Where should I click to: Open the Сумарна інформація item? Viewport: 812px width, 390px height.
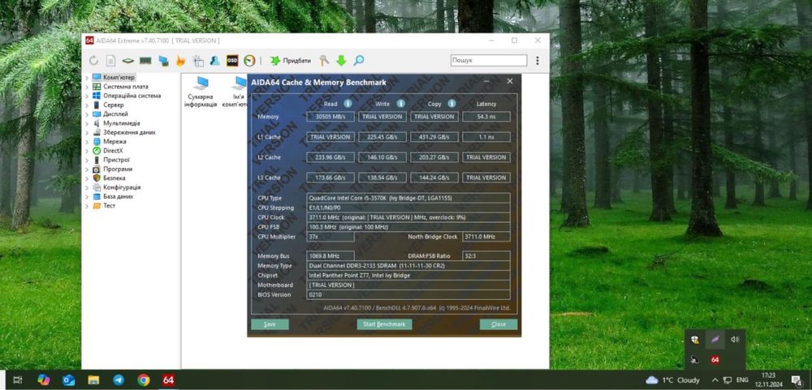tap(201, 92)
